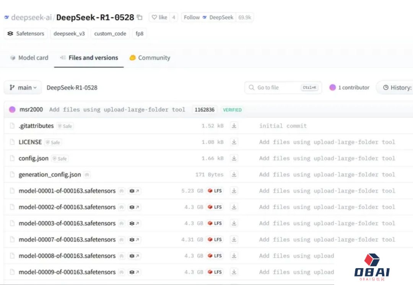Viewport: 413px width, 285px height.
Task: Open commit message on LICENSE row
Action: coord(327,142)
